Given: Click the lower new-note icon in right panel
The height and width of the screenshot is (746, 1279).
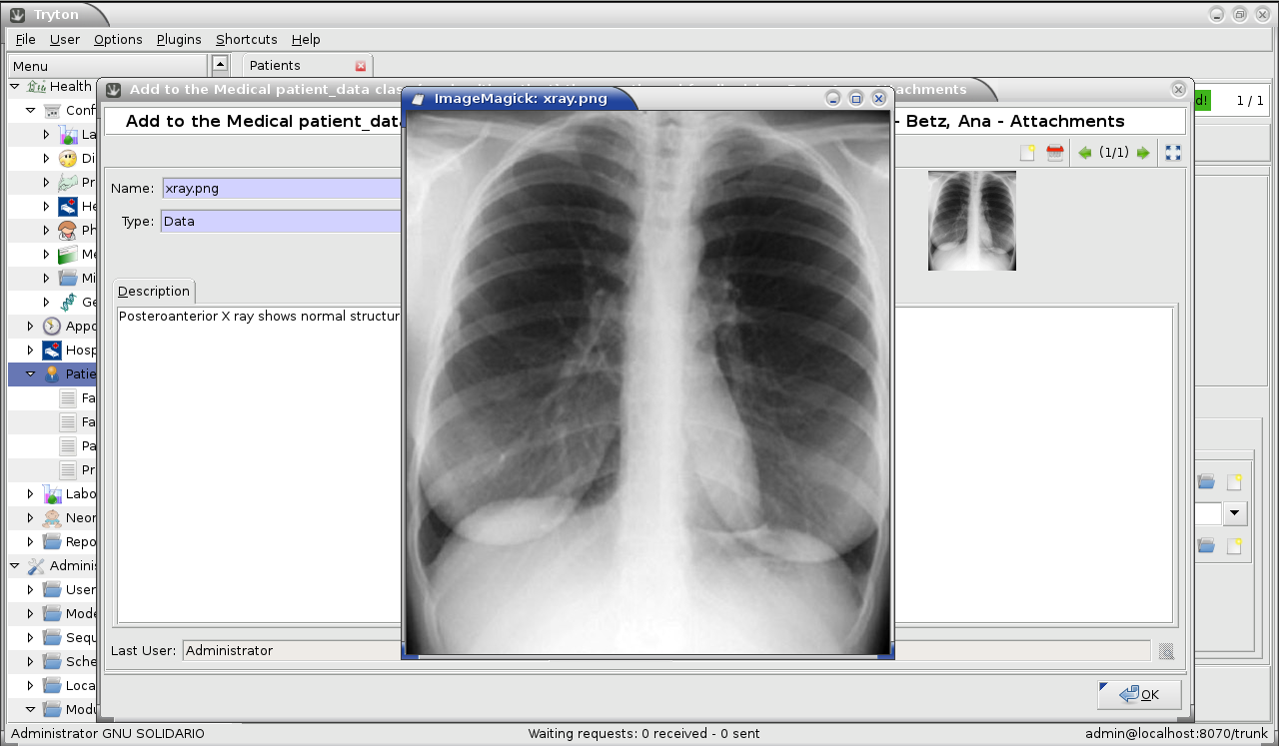Looking at the screenshot, I should (x=1234, y=544).
